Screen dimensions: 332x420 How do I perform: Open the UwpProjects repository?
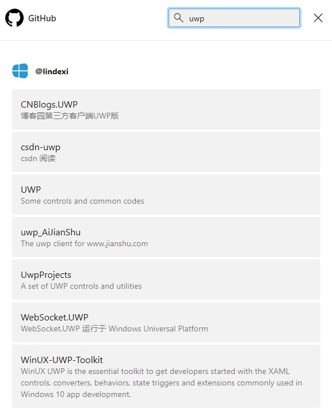tap(166, 280)
